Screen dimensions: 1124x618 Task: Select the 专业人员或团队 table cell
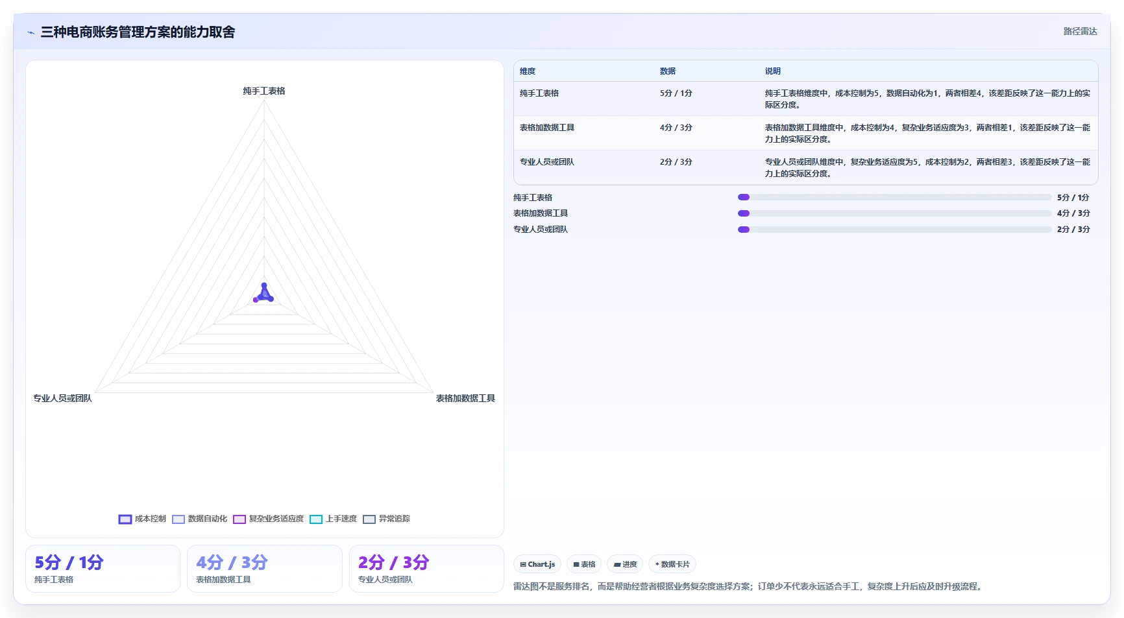click(547, 162)
